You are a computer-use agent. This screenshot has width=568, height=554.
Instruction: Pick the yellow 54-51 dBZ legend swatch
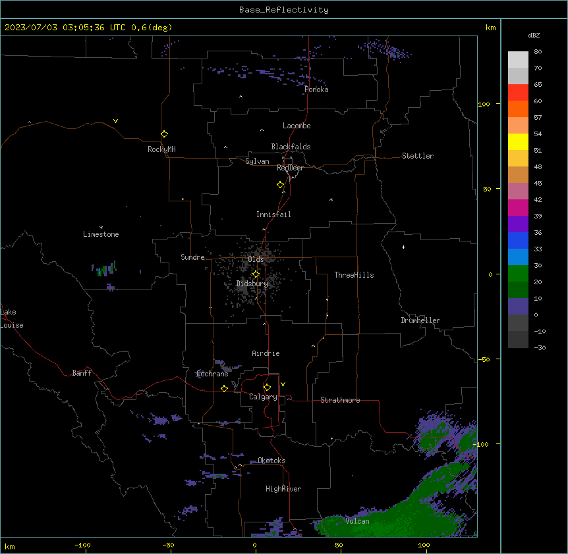point(518,141)
